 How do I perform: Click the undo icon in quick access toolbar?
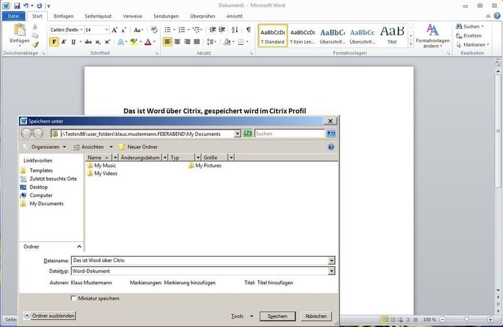(26, 6)
